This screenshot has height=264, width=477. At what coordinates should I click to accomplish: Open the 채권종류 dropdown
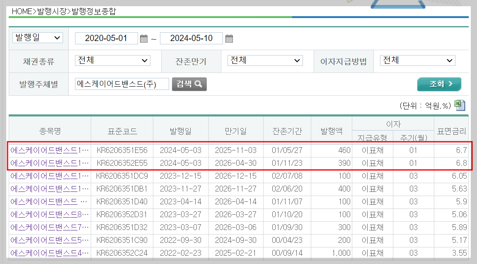coord(113,61)
